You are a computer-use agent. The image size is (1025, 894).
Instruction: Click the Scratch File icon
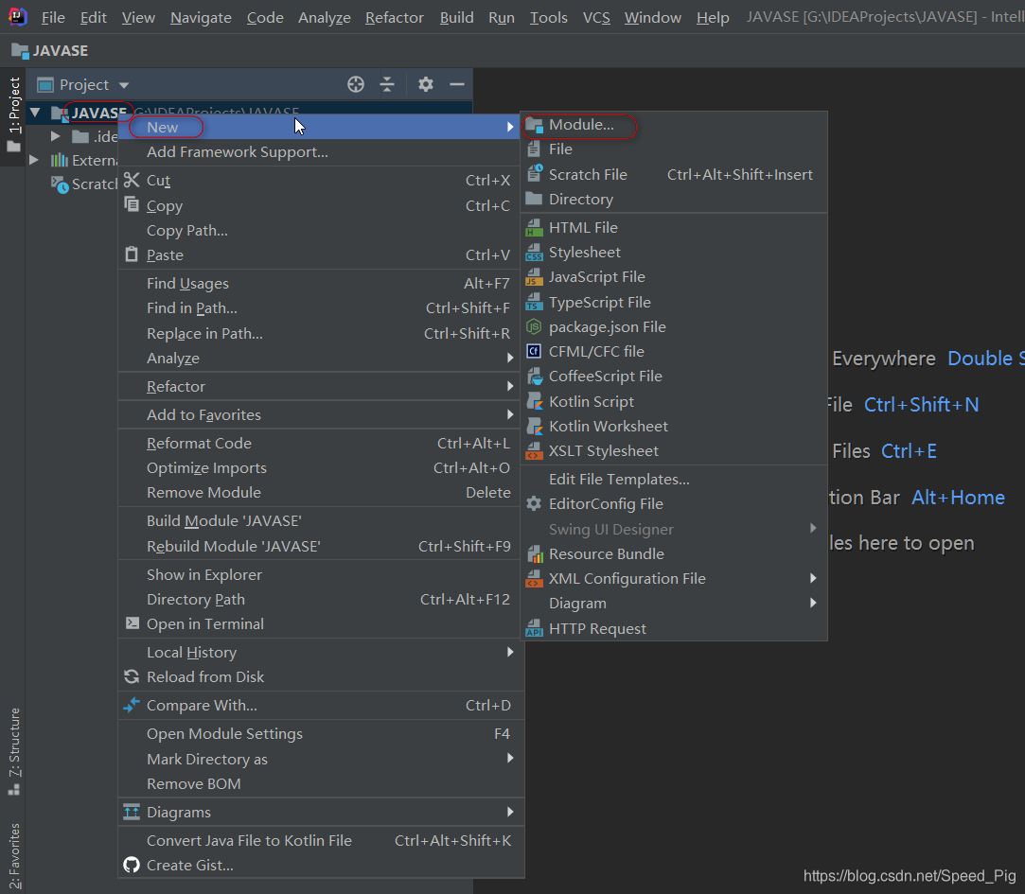click(x=534, y=174)
